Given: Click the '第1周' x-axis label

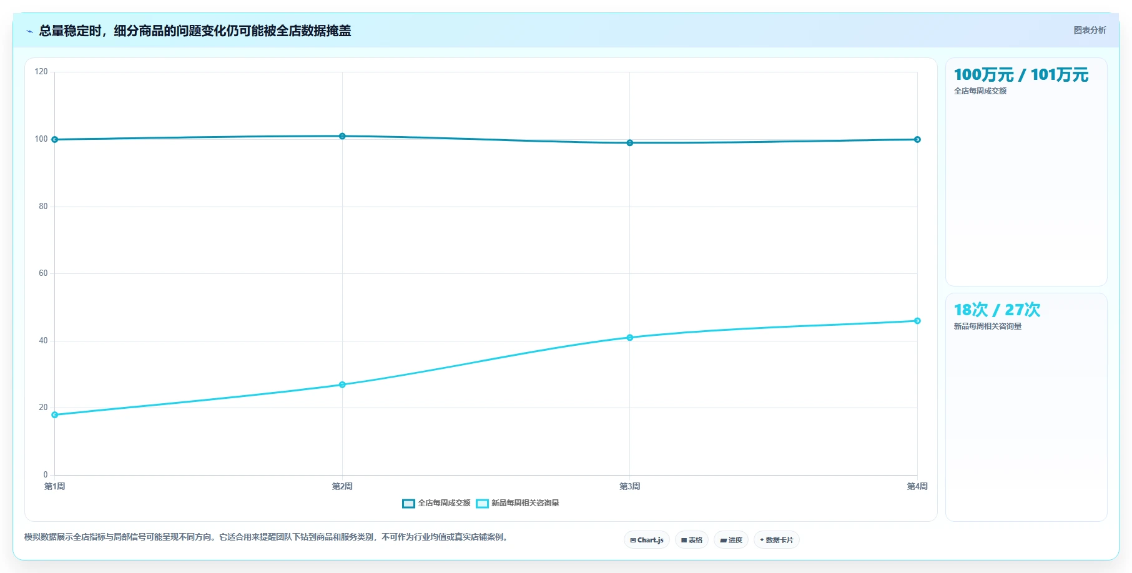Looking at the screenshot, I should 55,486.
